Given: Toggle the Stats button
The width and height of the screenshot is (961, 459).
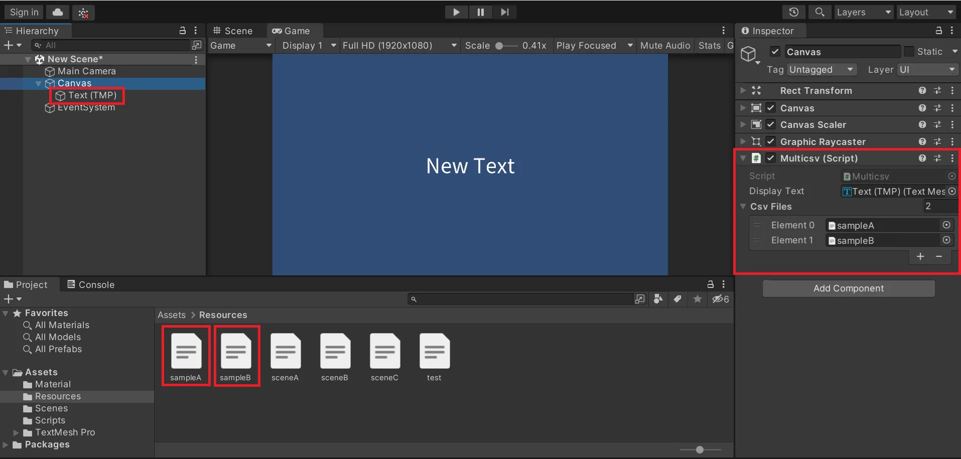Looking at the screenshot, I should (x=709, y=46).
